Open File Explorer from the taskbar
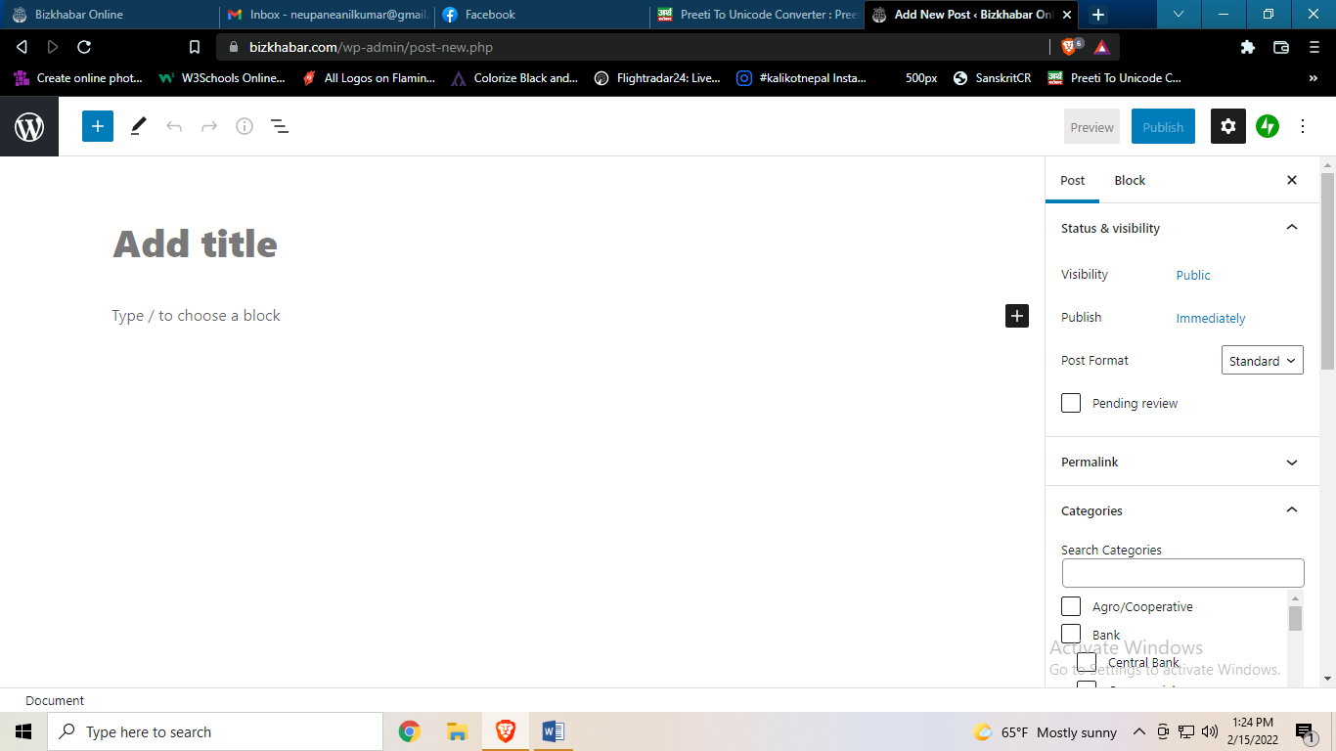The width and height of the screenshot is (1336, 751). [457, 731]
